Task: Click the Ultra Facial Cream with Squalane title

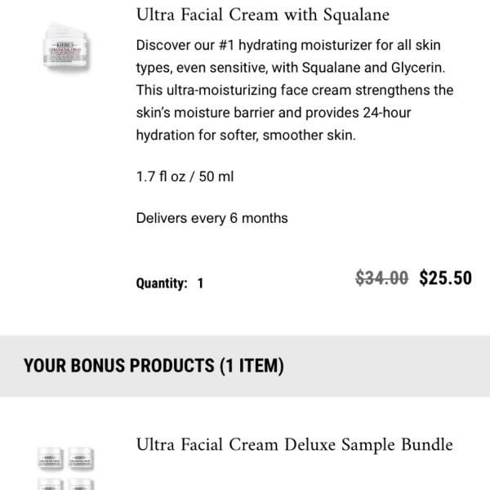Action: click(263, 15)
